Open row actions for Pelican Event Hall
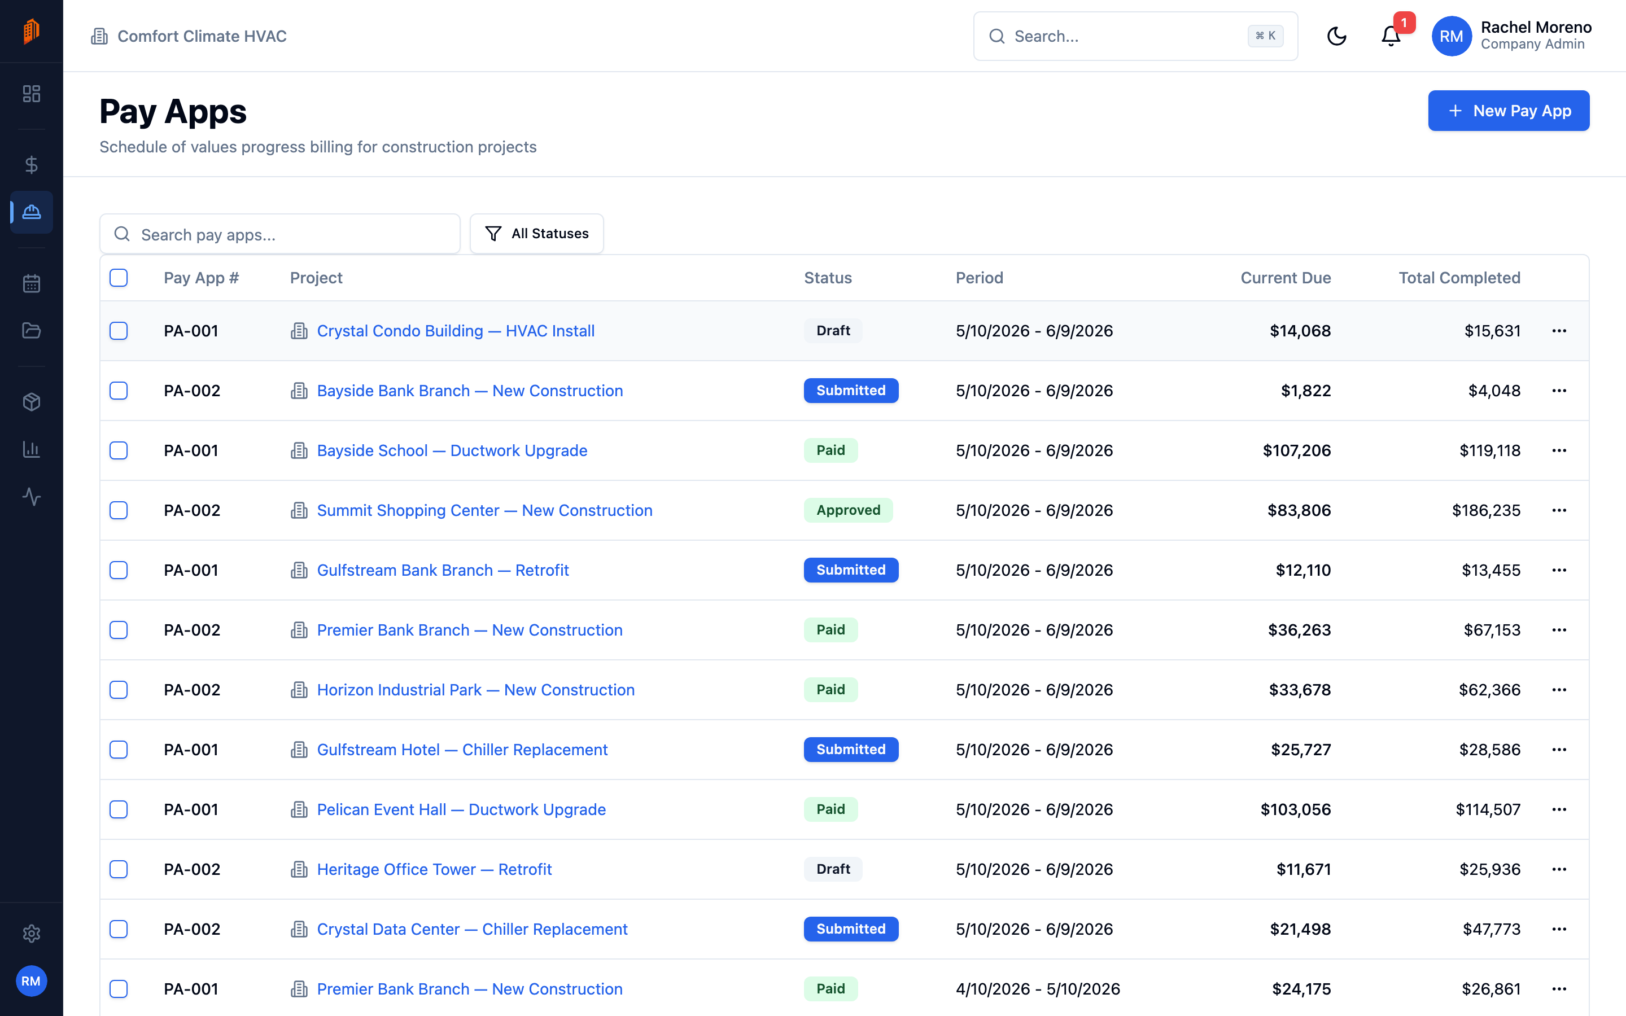This screenshot has height=1016, width=1626. click(1559, 809)
